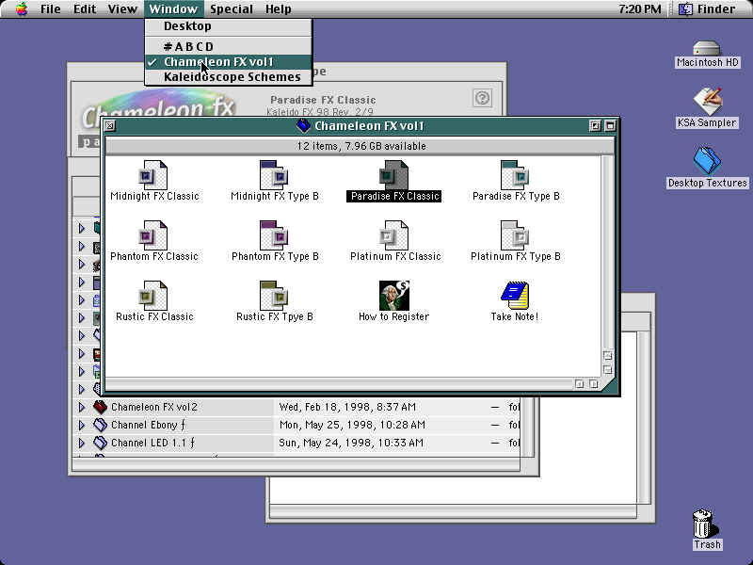Choose Desktop from the Window menu
Screen dimensions: 753x565
click(229, 26)
